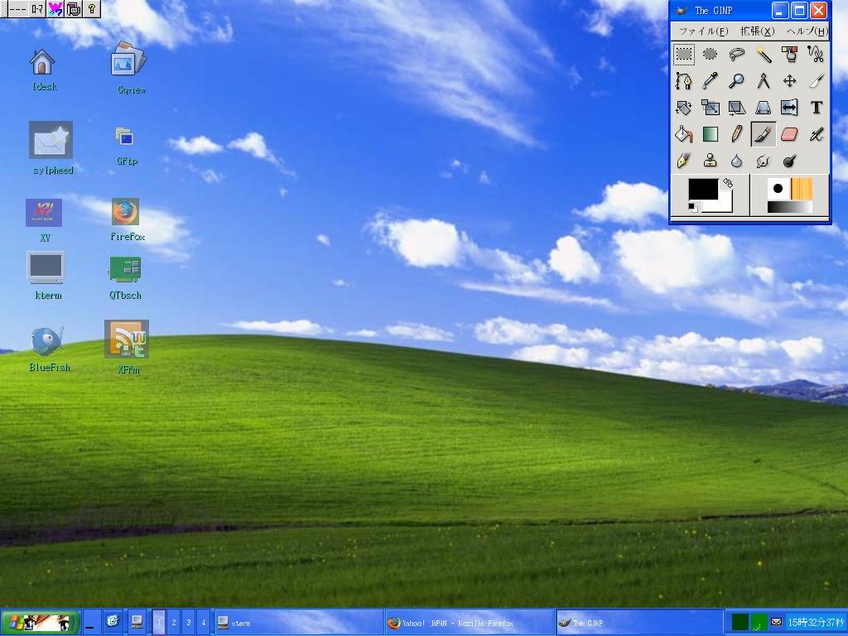This screenshot has height=636, width=848.
Task: Select the Rectangle Select tool
Action: pos(683,54)
